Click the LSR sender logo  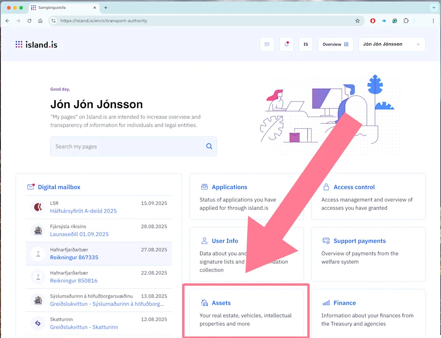(38, 207)
